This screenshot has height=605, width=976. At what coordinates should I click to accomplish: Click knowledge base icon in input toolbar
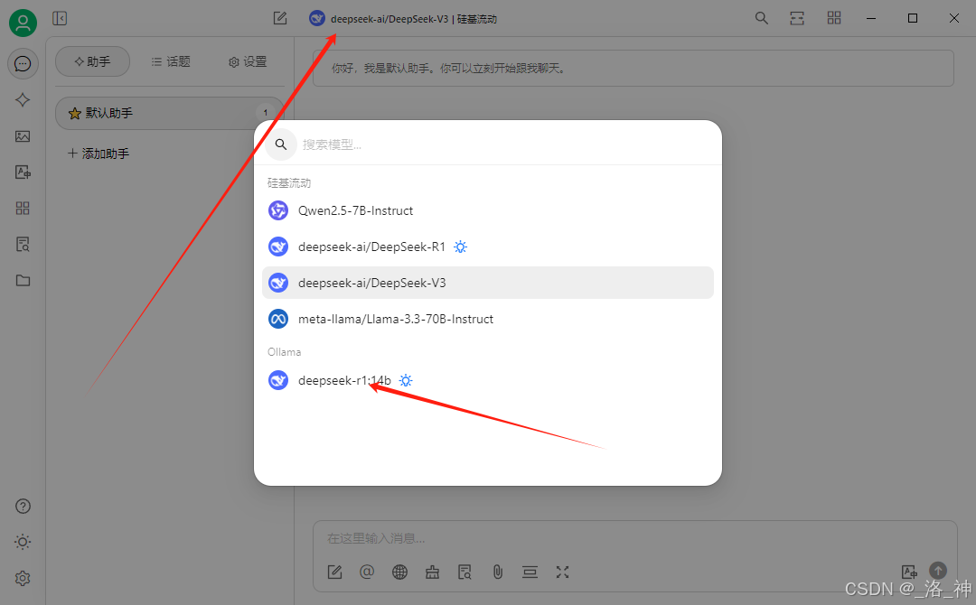click(465, 572)
